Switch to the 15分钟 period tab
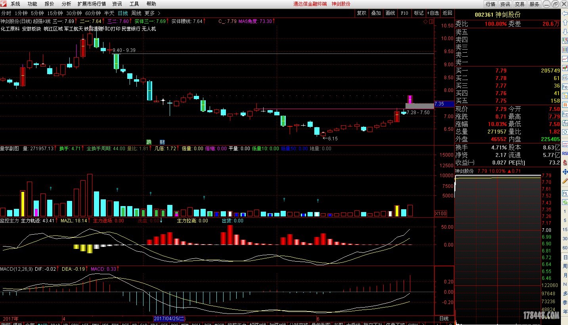Screen dimensions: 568x325 pos(55,13)
